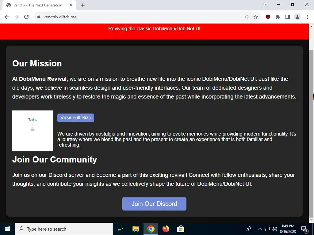Open the People taskbar icon

(249, 229)
